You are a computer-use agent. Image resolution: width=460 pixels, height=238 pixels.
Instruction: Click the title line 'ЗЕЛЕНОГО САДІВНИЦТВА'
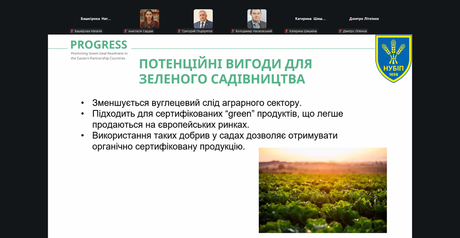coord(222,79)
